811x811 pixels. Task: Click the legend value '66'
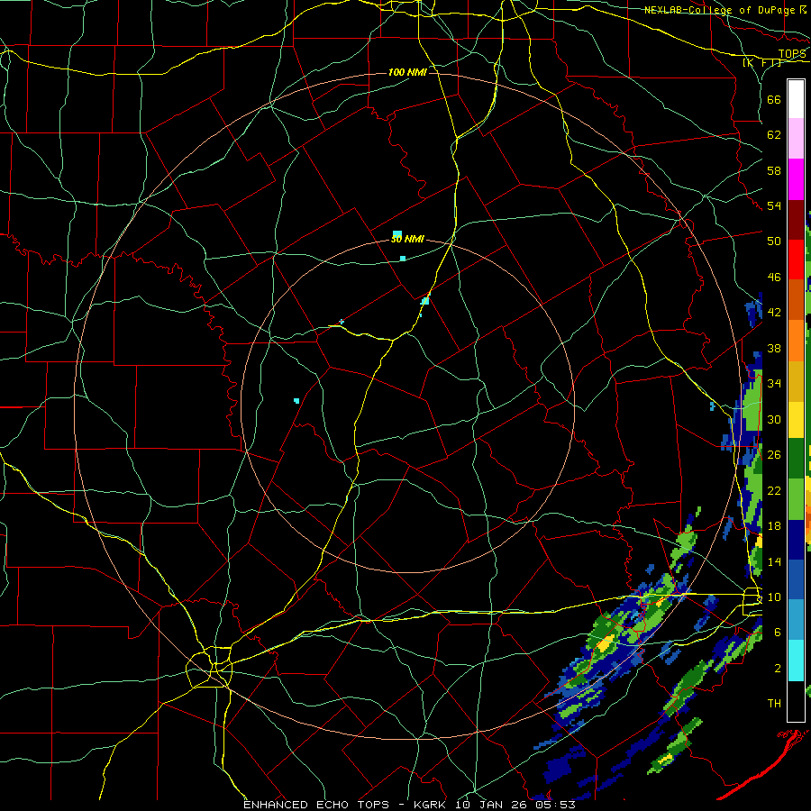pyautogui.click(x=774, y=99)
